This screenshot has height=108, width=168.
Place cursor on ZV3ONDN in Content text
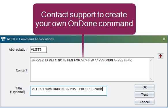(106, 60)
